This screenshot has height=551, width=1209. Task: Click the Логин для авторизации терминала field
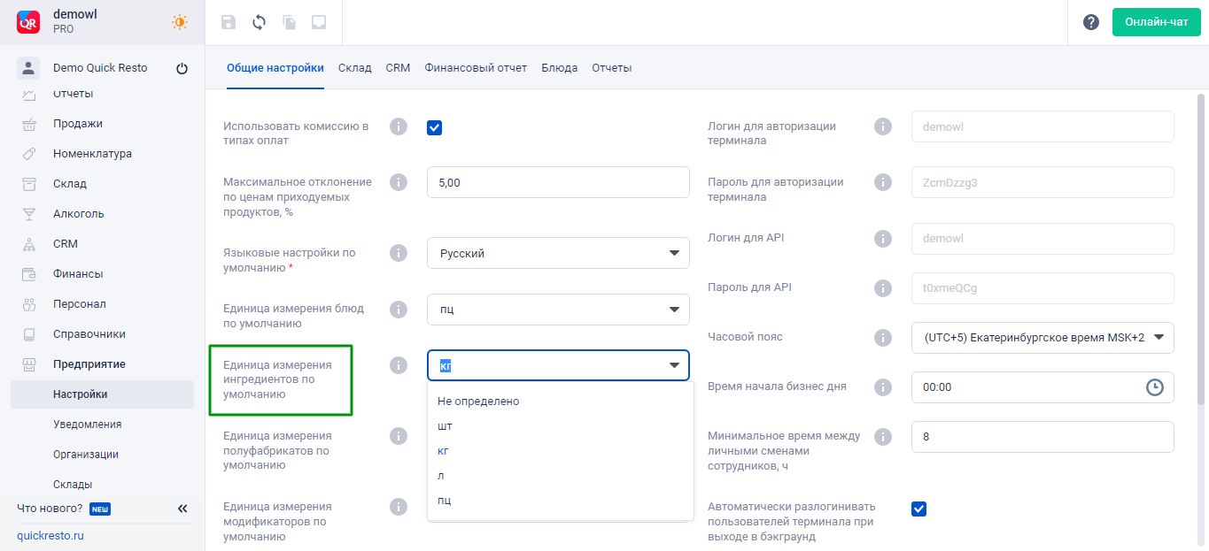point(1042,126)
